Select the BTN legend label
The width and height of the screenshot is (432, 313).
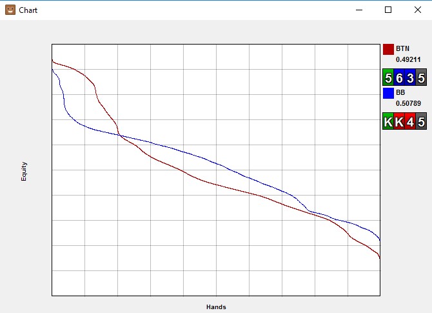(402, 48)
